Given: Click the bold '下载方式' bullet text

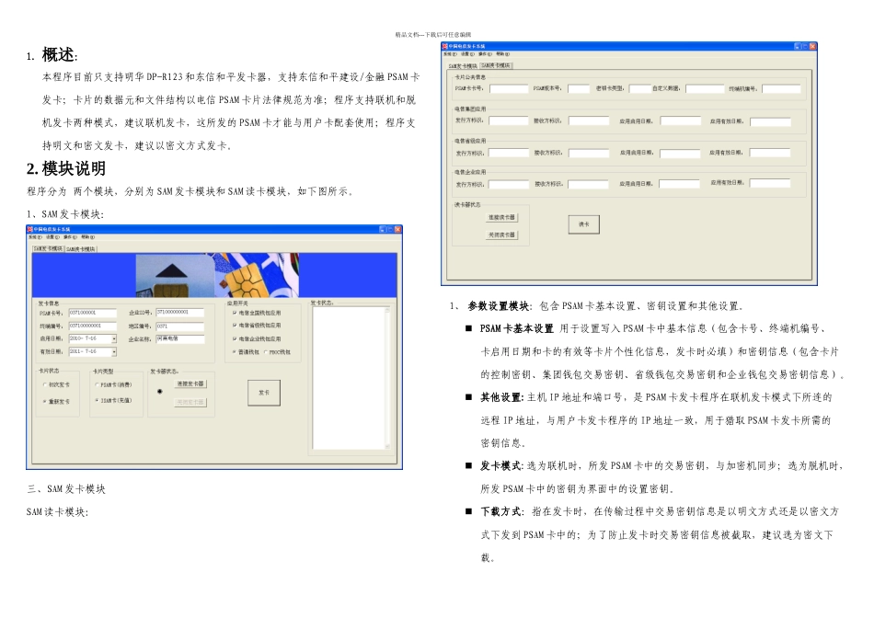Looking at the screenshot, I should tap(501, 511).
